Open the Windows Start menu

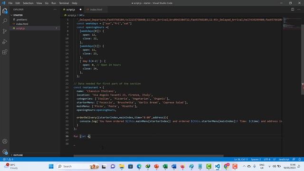51,166
